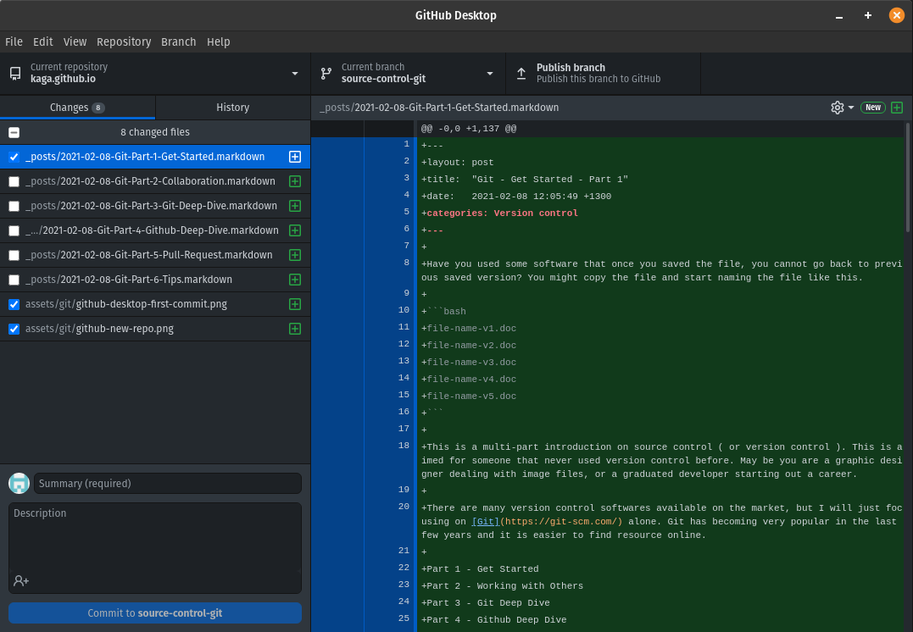
Task: Expand the diff for github-new-repo.png via its plus icon
Action: (x=295, y=328)
